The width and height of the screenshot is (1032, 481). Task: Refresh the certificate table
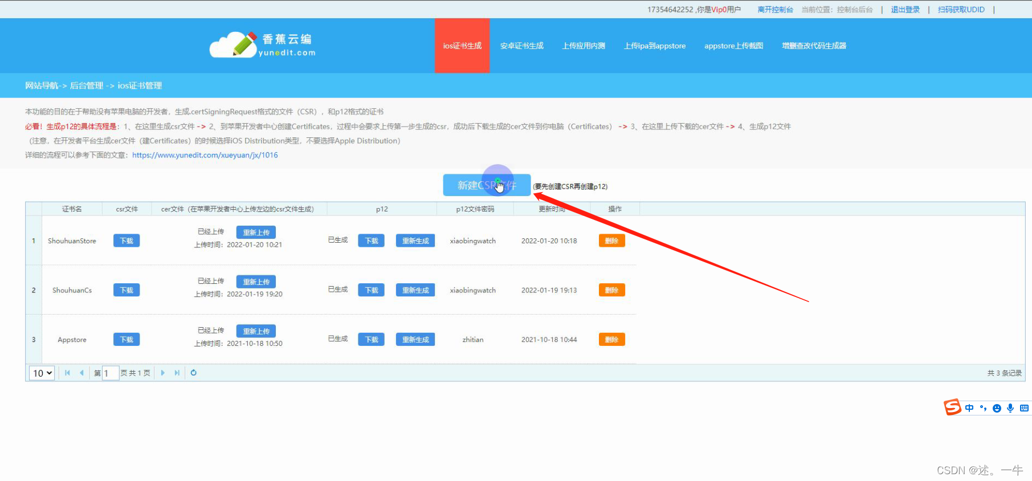194,373
